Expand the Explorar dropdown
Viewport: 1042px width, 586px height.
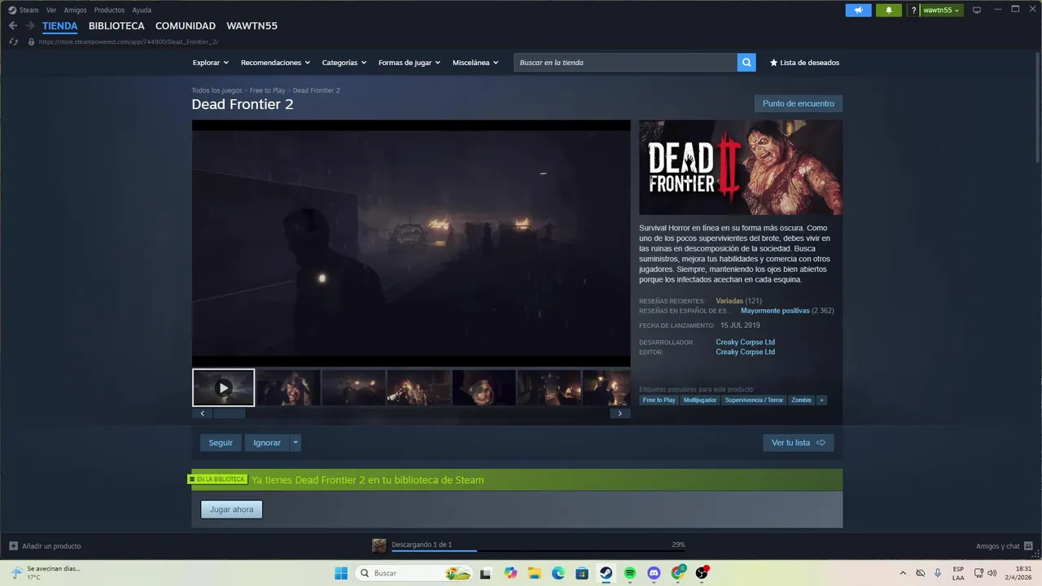210,63
